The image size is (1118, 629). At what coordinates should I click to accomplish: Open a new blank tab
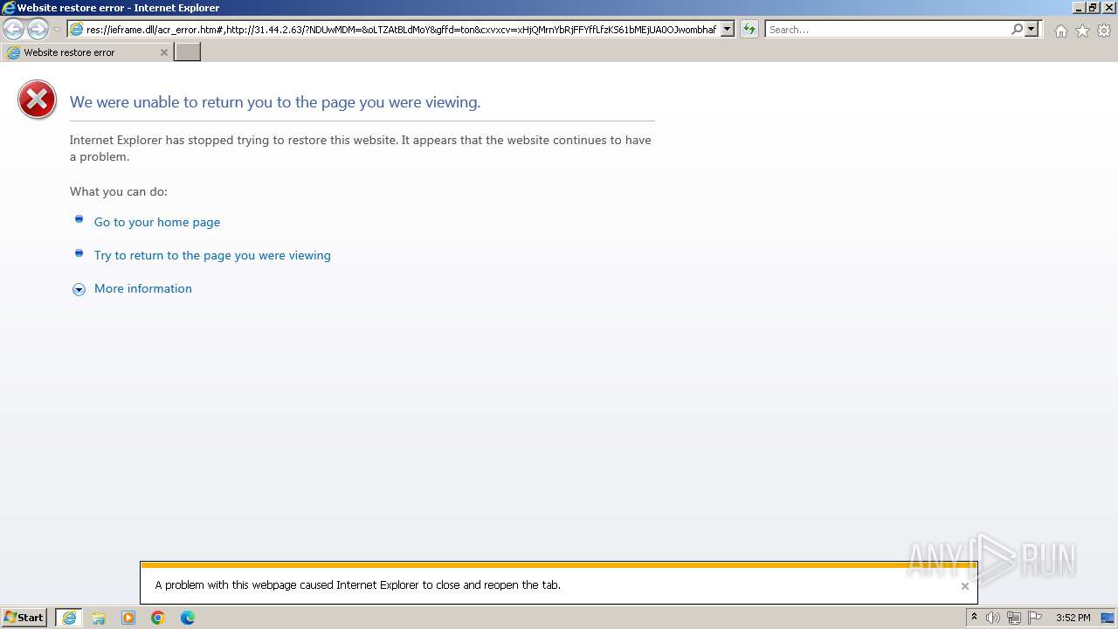point(188,52)
